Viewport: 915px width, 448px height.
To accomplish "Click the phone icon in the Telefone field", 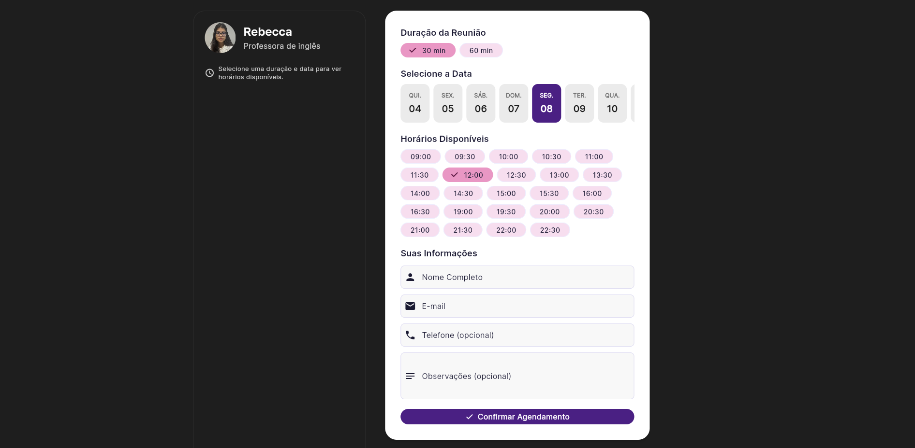I will coord(410,335).
